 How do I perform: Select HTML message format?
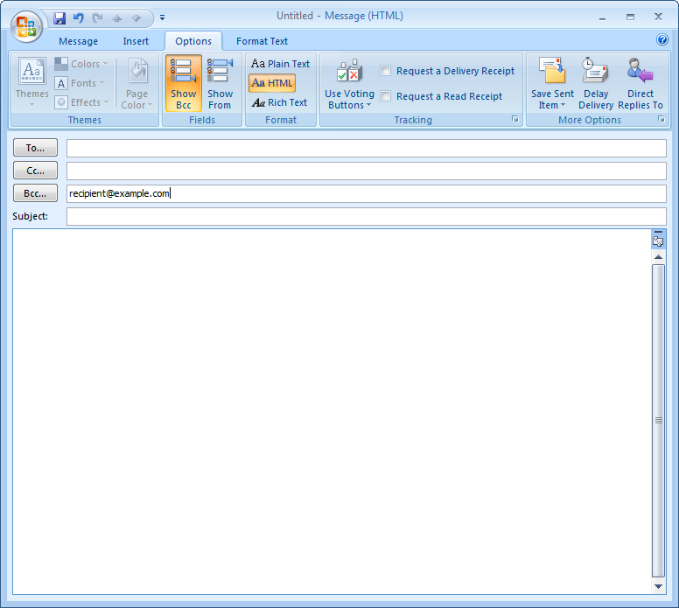tap(272, 83)
